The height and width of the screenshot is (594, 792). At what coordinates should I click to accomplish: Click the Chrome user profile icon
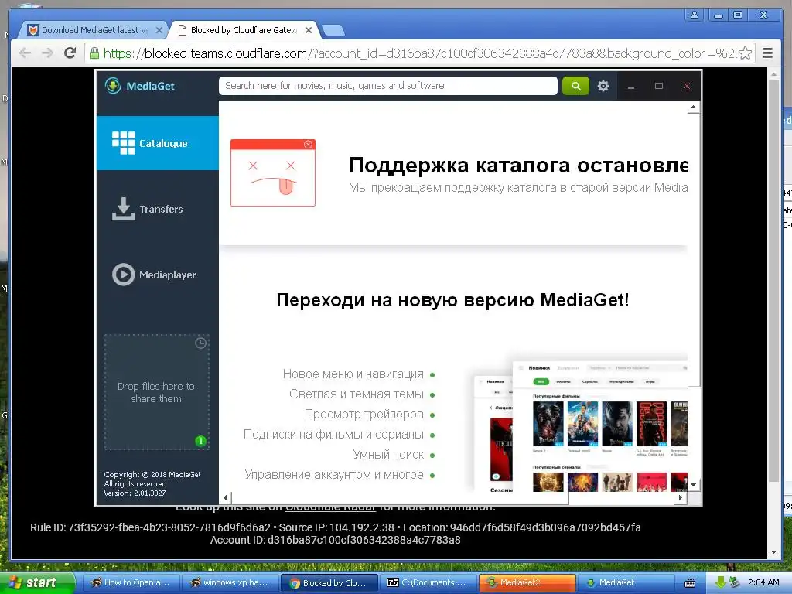tap(695, 15)
